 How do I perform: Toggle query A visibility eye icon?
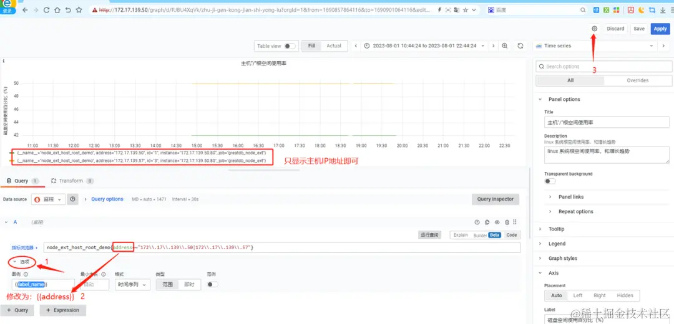[497, 222]
